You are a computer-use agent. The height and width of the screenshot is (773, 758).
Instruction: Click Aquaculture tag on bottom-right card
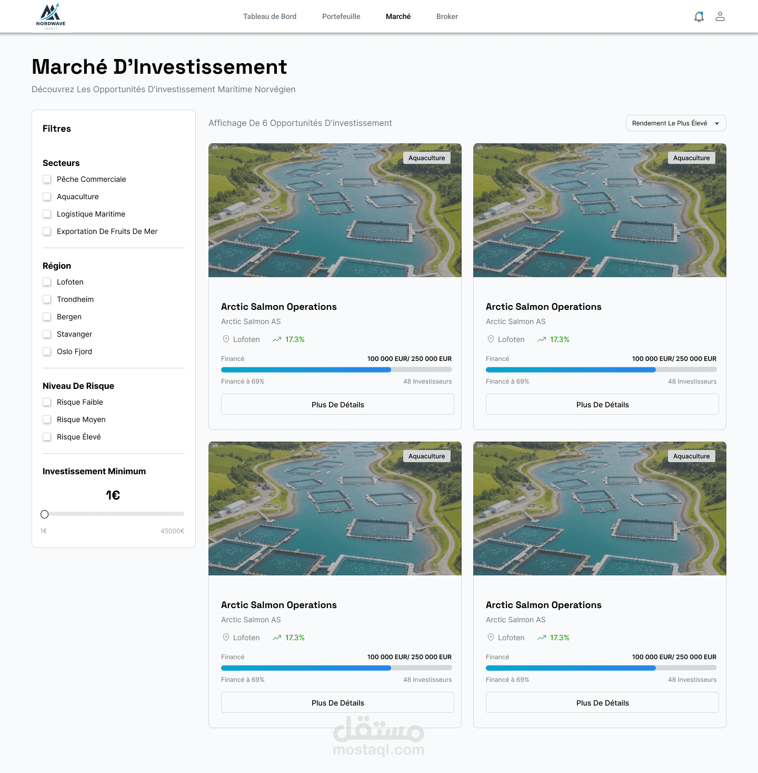tap(692, 456)
